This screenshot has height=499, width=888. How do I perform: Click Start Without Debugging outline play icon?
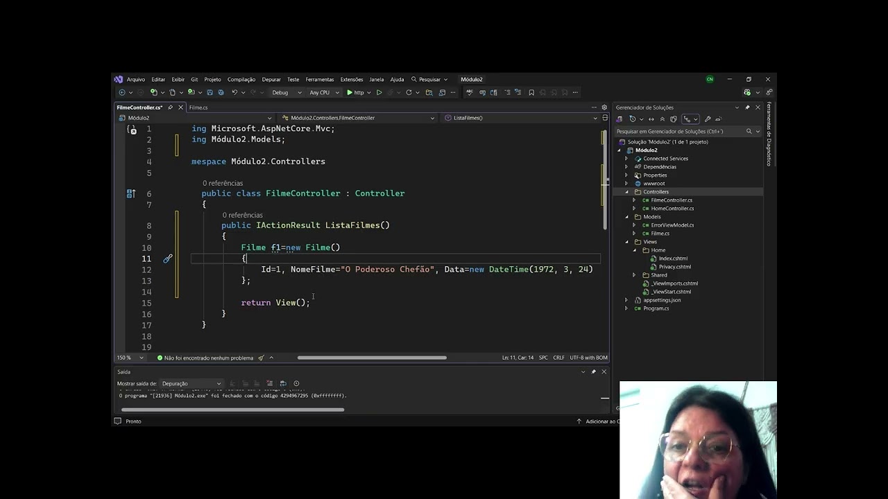point(379,92)
